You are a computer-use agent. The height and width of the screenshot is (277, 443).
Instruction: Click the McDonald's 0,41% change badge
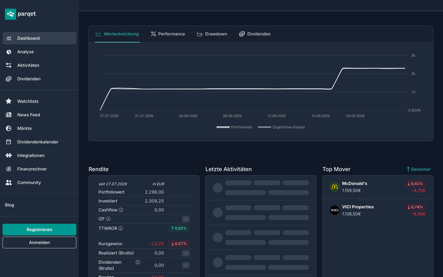coord(415,184)
